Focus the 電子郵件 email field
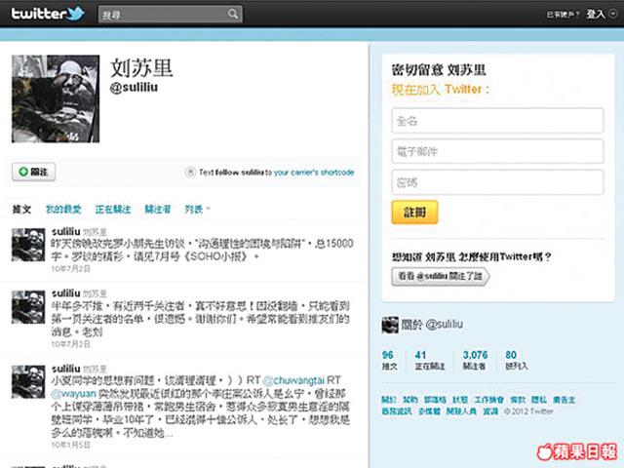This screenshot has width=624, height=468. (x=497, y=151)
